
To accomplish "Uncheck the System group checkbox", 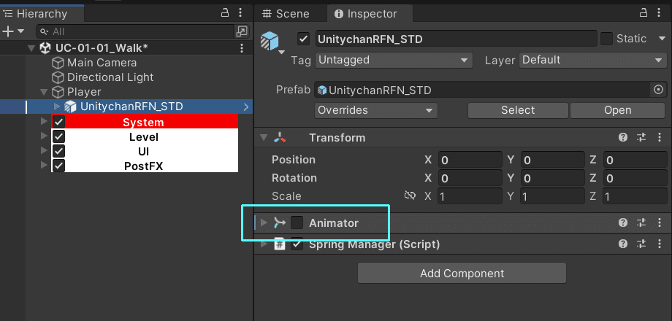I will (x=58, y=122).
